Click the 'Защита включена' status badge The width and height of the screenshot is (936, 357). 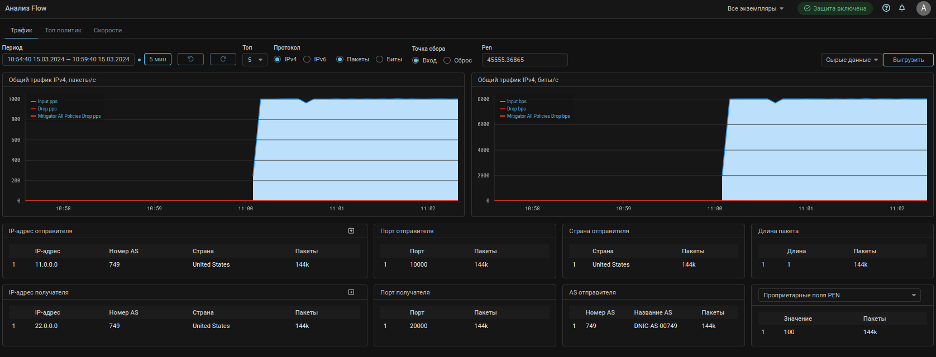pyautogui.click(x=835, y=8)
